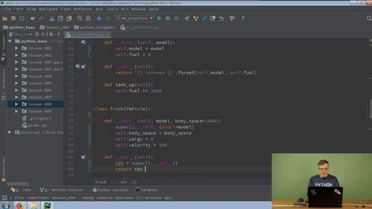Viewport: 372px width, 209px height.
Task: Click the Cut scissors icon
Action: [x=52, y=19]
